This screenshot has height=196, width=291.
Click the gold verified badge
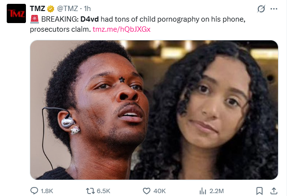50,9
